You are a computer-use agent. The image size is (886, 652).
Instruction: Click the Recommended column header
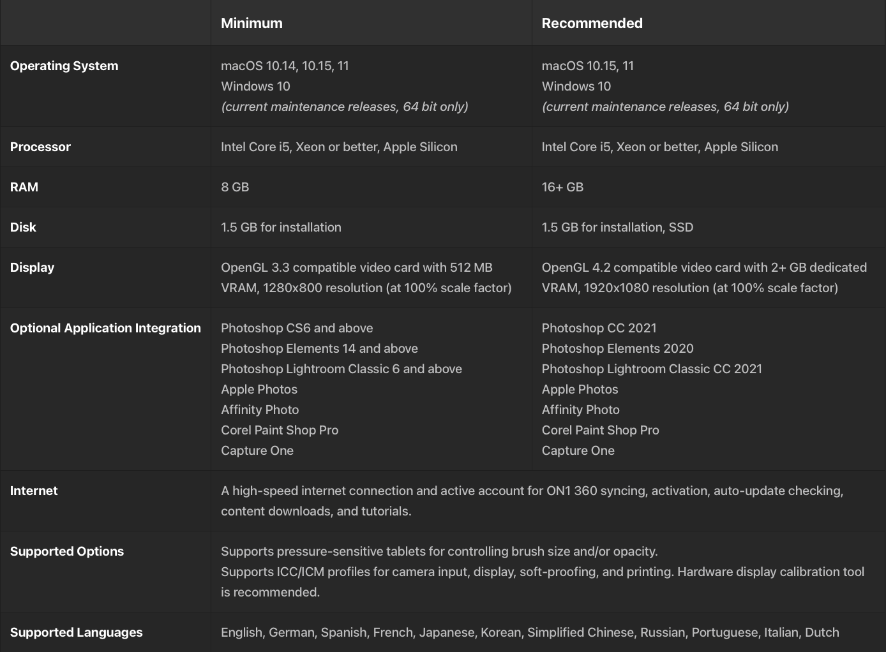pos(592,23)
